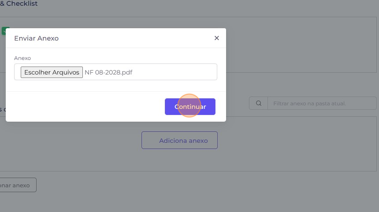
Task: Click the dialog footer area left of Continuar
Action: coord(85,107)
